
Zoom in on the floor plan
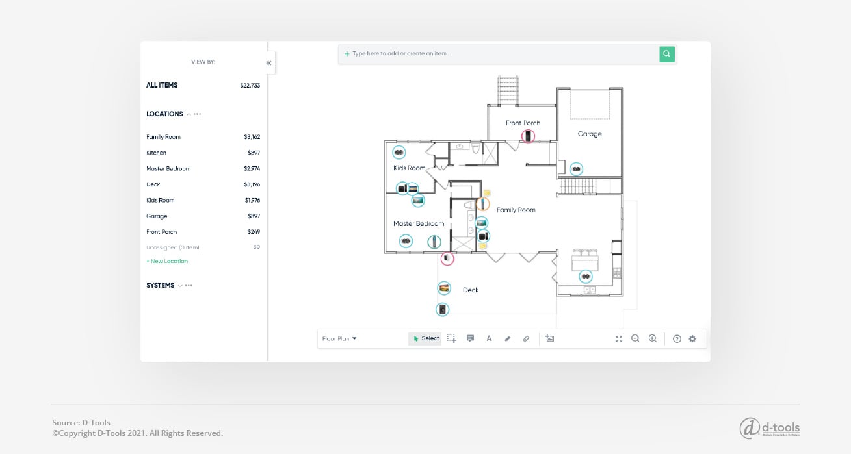click(653, 338)
